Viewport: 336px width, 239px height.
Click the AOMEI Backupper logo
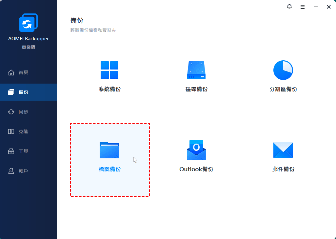[29, 23]
